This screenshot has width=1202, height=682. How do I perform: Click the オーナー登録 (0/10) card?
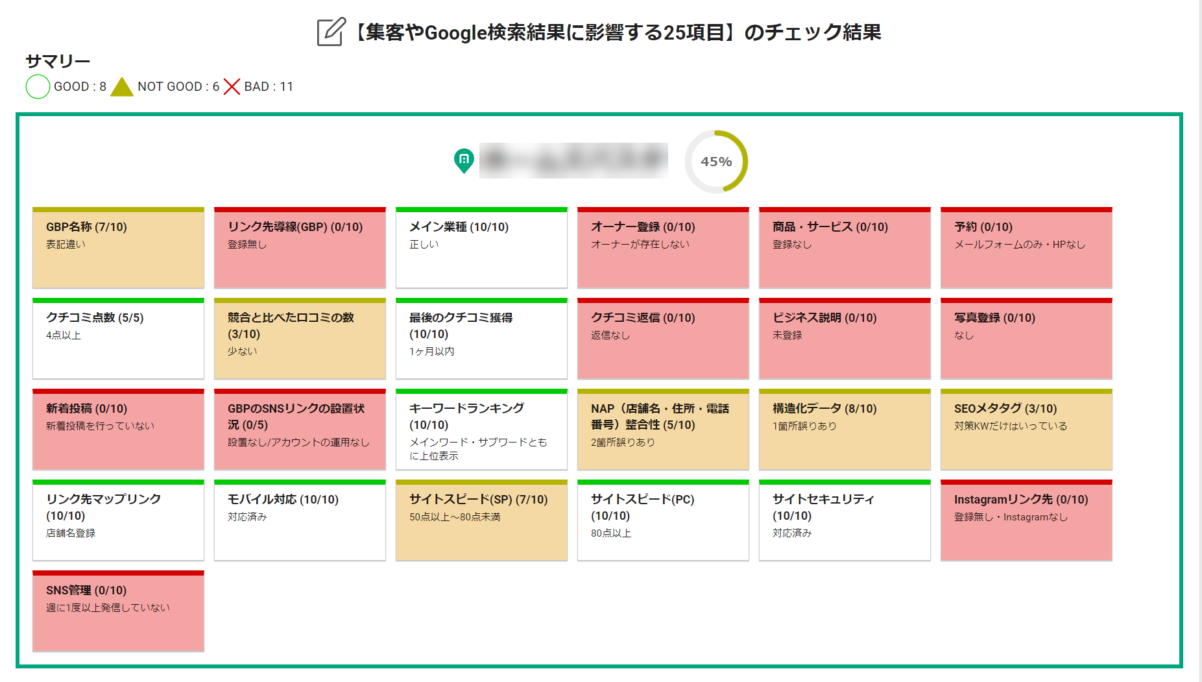(662, 248)
